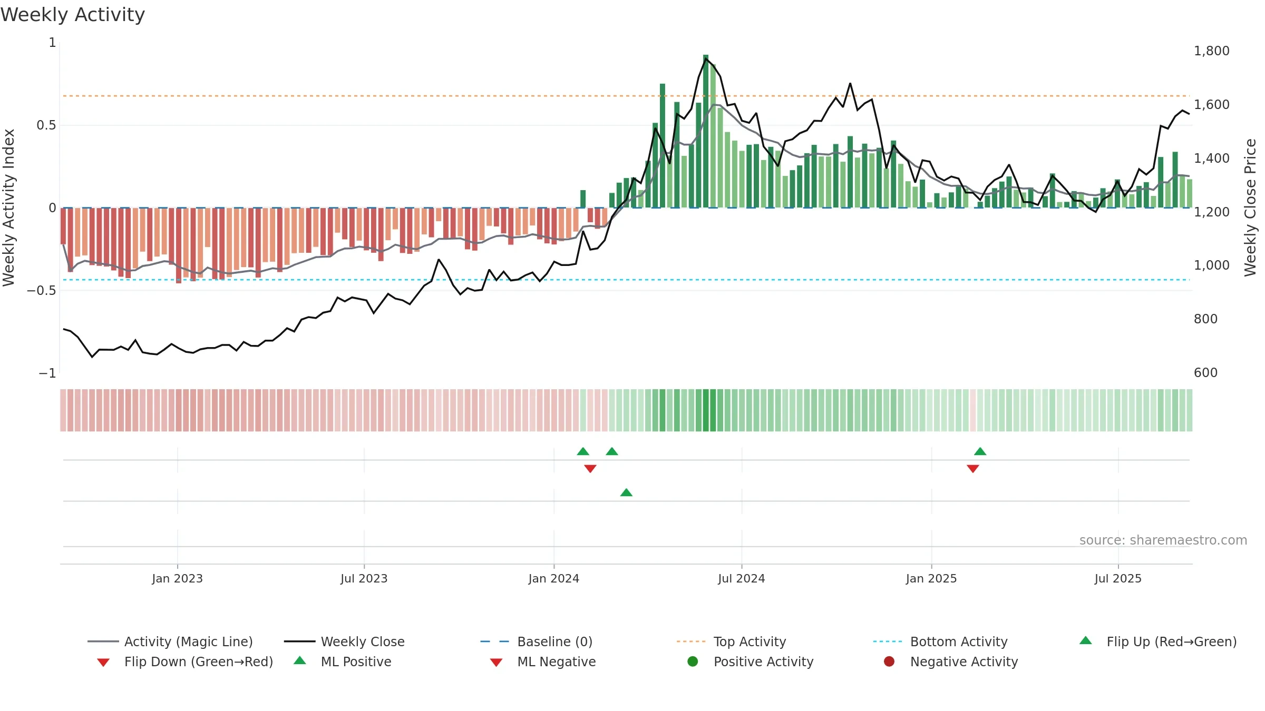Click the source: sharemaestro.com text
The image size is (1265, 711).
(x=1163, y=540)
